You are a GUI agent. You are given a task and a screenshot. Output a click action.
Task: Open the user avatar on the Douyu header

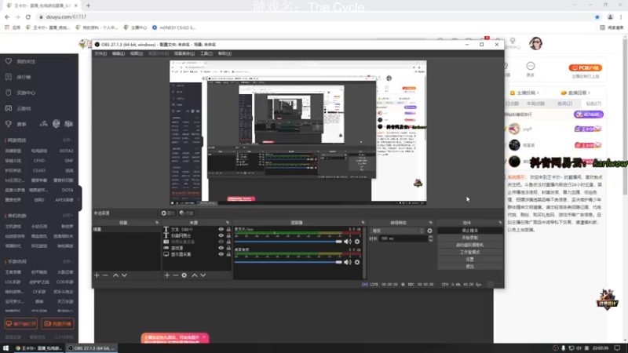535,43
